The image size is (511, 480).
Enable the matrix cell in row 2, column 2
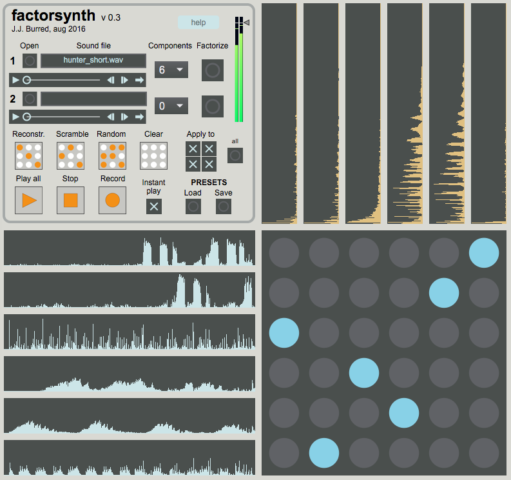(x=324, y=293)
